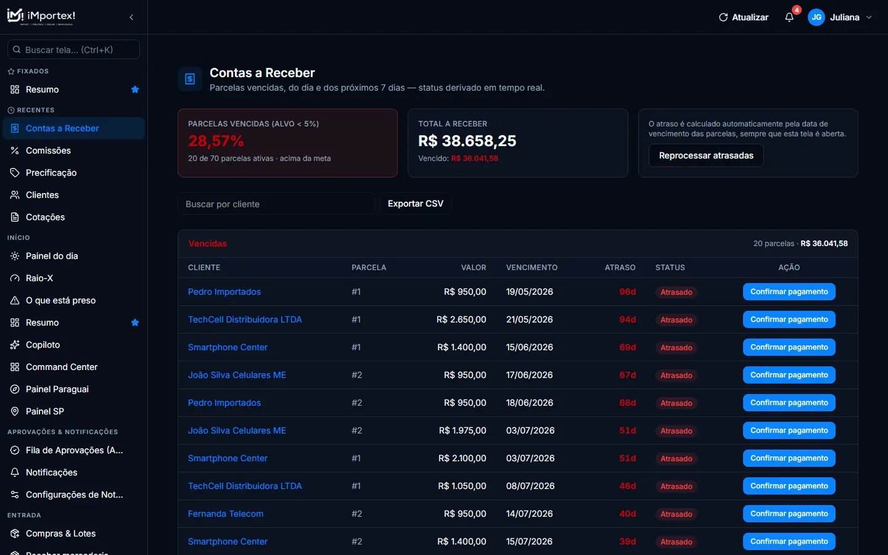Click Reprocessar atrasadas button
This screenshot has width=888, height=555.
pyautogui.click(x=706, y=155)
